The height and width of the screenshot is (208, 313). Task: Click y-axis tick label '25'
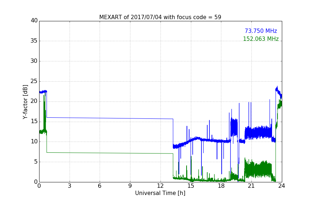pyautogui.click(x=34, y=81)
